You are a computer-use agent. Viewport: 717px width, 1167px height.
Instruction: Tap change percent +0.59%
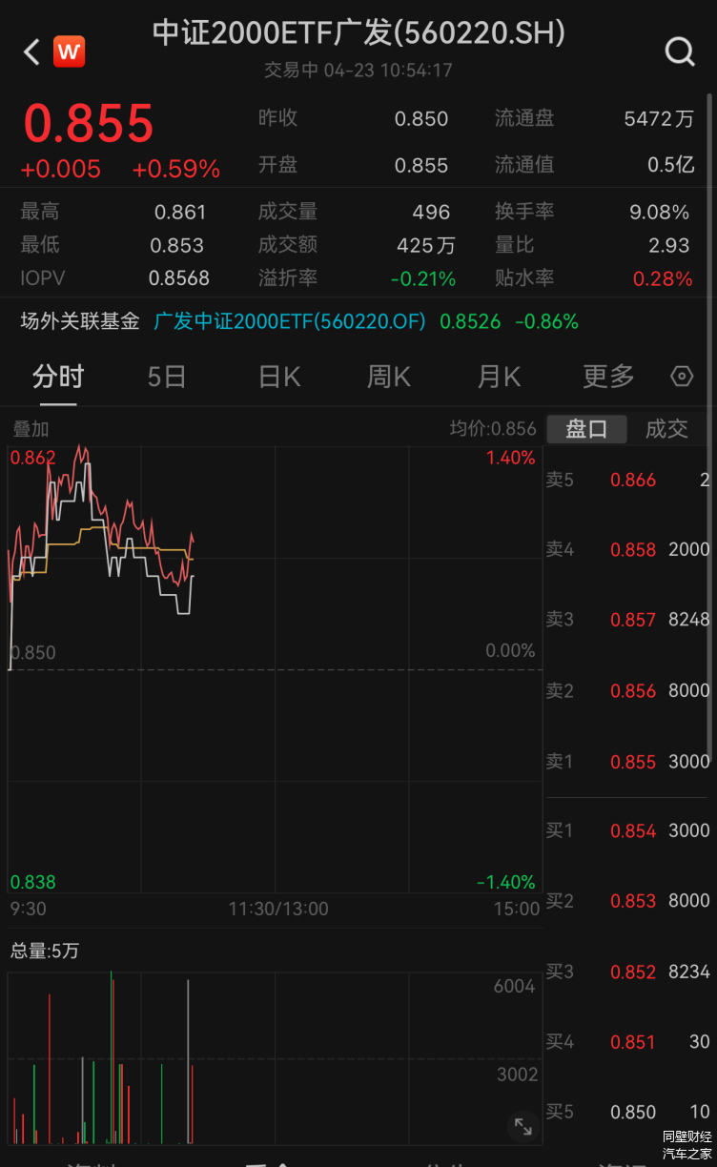click(176, 170)
